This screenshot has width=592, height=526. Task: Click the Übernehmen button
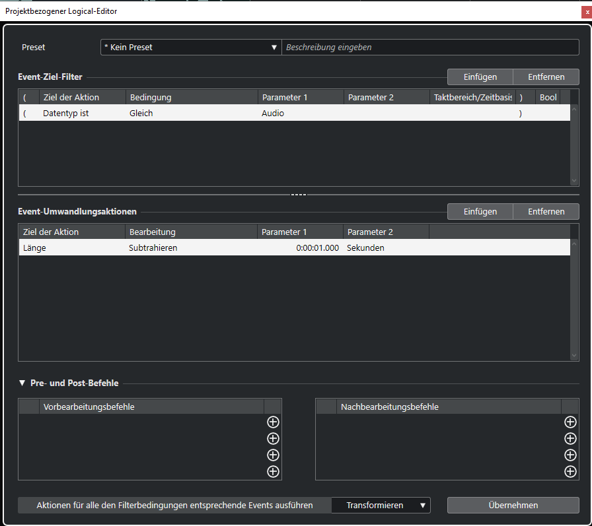(513, 506)
